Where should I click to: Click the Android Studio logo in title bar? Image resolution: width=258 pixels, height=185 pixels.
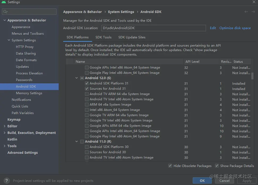pyautogui.click(x=4, y=2)
